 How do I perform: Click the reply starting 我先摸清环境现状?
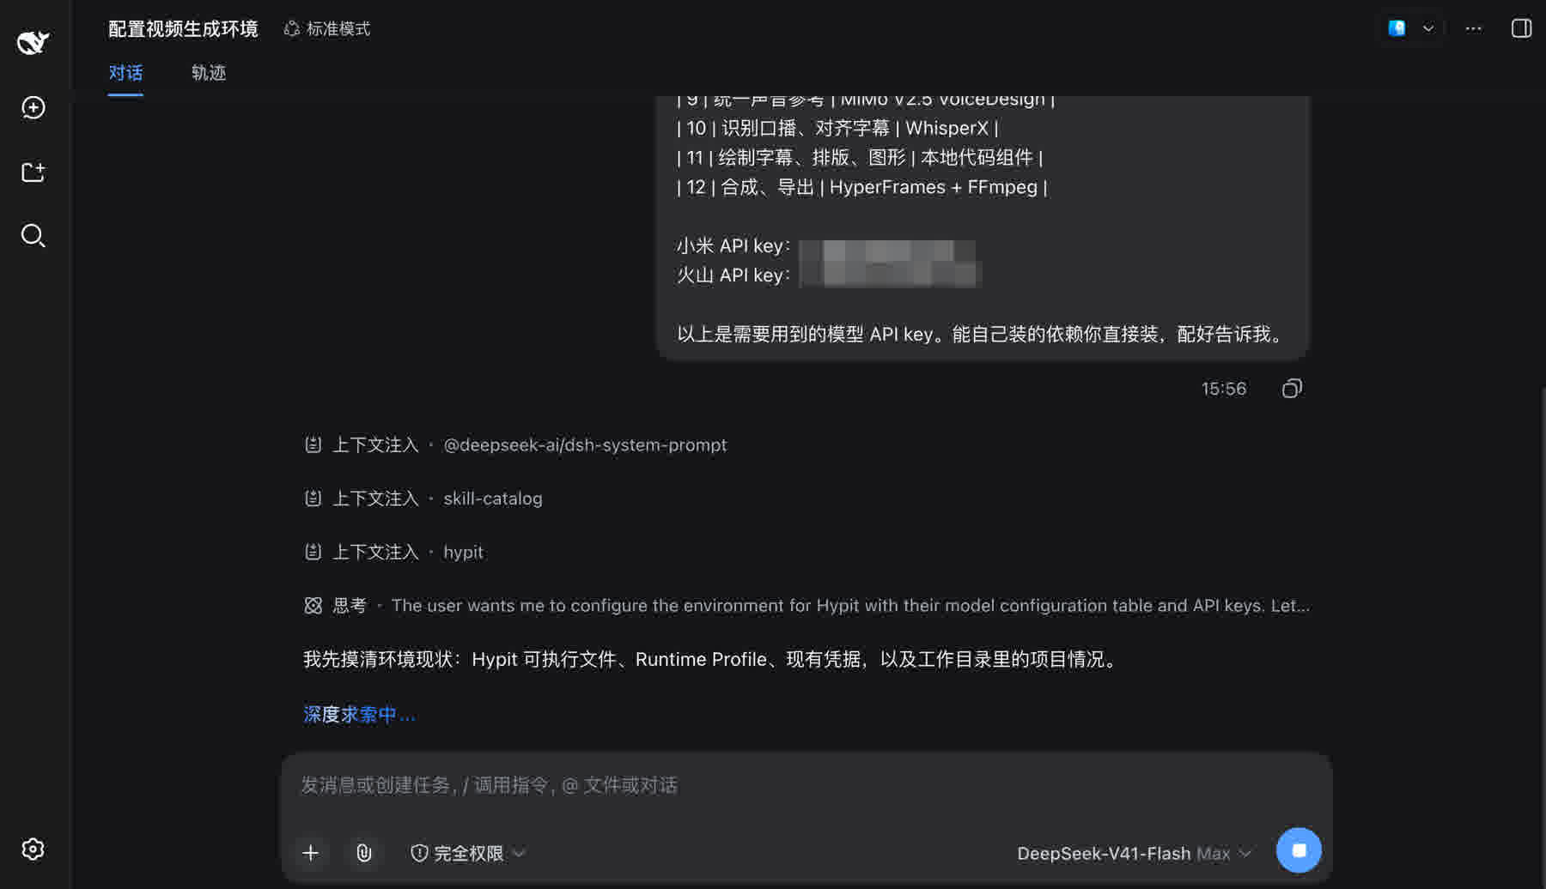(x=712, y=659)
